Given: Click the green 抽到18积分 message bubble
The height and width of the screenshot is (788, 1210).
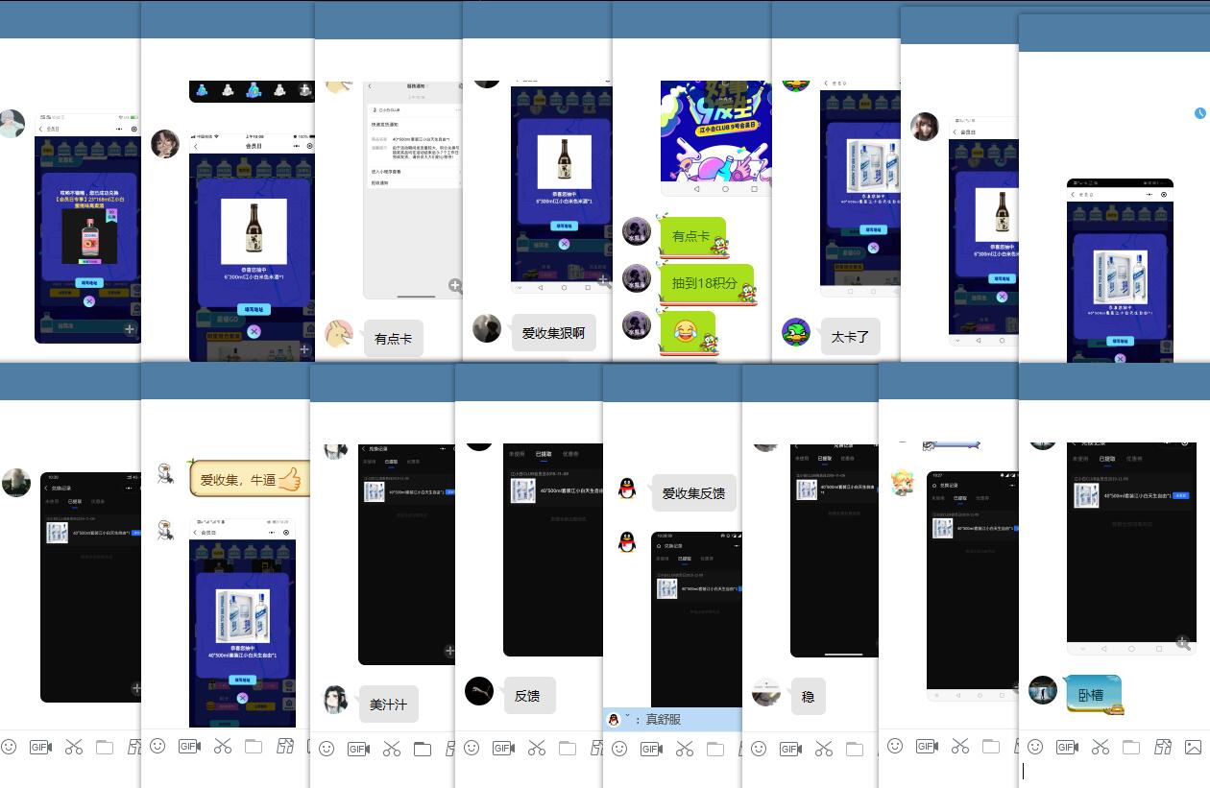Looking at the screenshot, I should point(706,283).
